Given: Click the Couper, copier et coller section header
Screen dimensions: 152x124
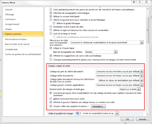Looking at the screenshot, I should 59,66.
